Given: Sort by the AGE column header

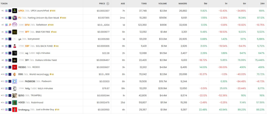Looking at the screenshot, I should click(123, 4).
